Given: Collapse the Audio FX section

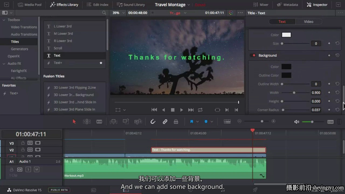Looking at the screenshot, I should [4, 64].
